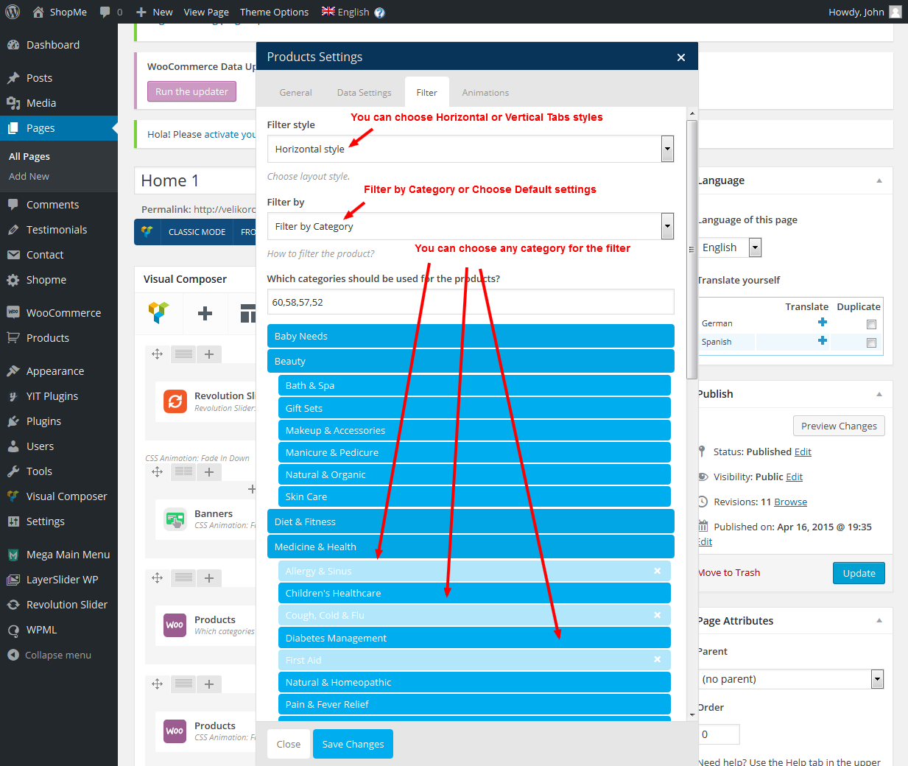The image size is (908, 766).
Task: Click the categories ID input field
Action: (x=470, y=302)
